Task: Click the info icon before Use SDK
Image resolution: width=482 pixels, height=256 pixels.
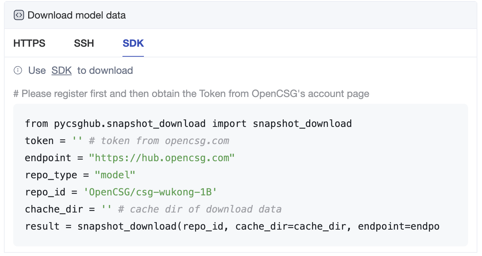Action: pyautogui.click(x=18, y=71)
